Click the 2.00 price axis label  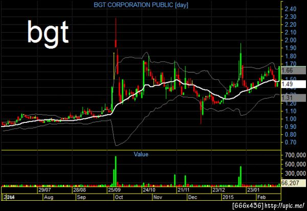[291, 40]
